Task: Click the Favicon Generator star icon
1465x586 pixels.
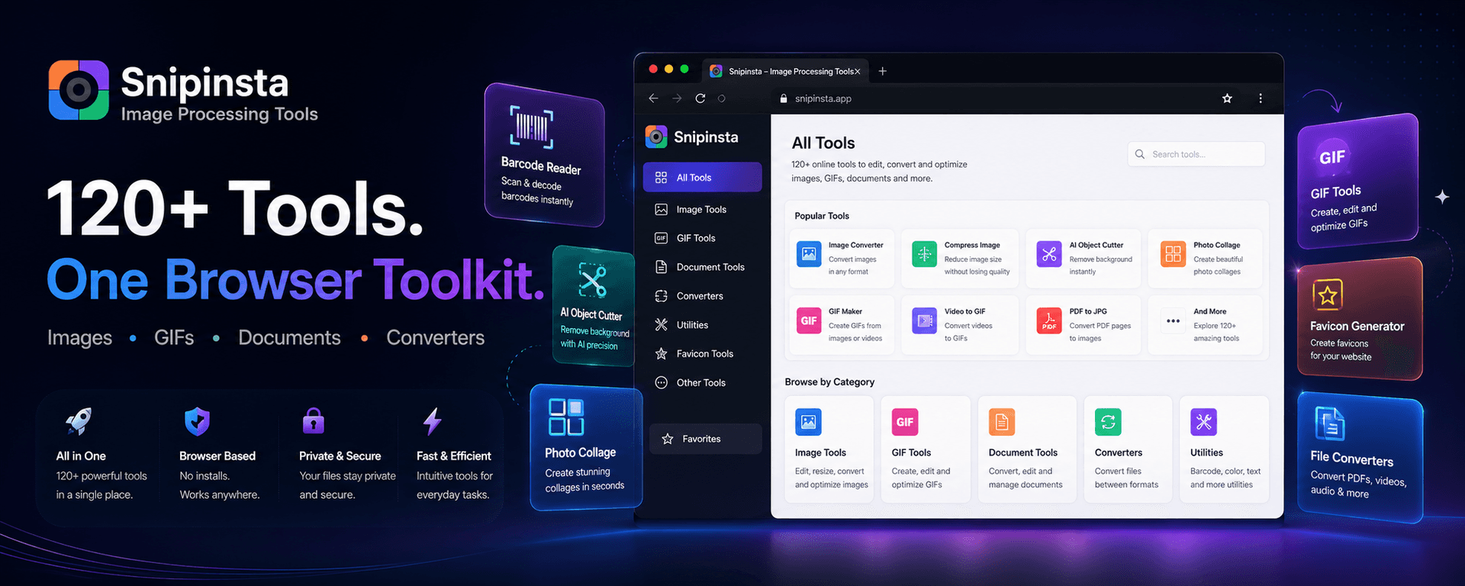Action: [x=1328, y=295]
